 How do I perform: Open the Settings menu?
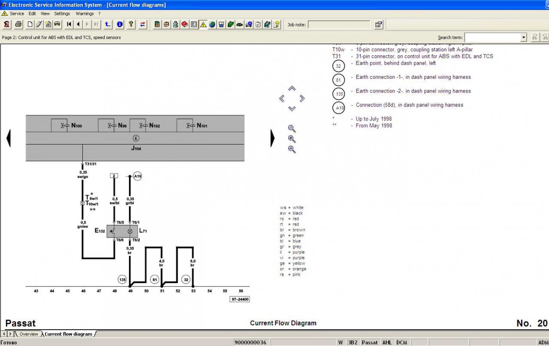(x=62, y=13)
